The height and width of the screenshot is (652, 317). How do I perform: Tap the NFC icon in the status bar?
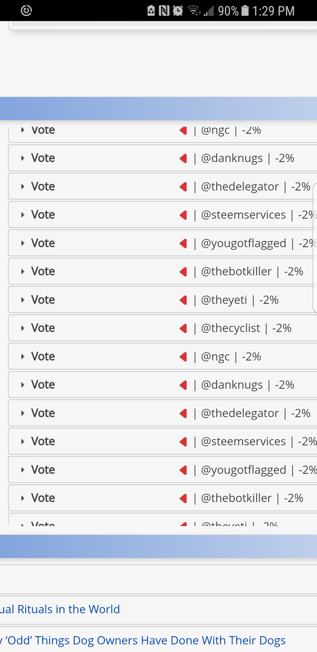164,10
